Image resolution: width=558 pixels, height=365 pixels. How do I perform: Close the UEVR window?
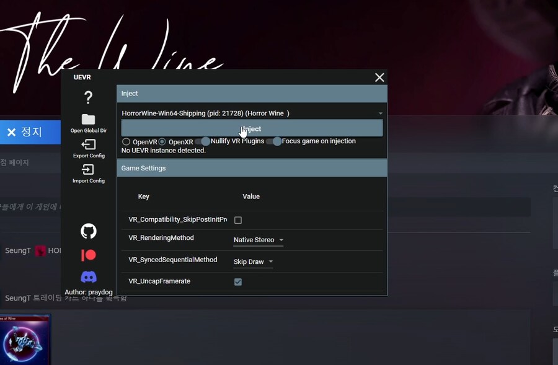tap(379, 77)
